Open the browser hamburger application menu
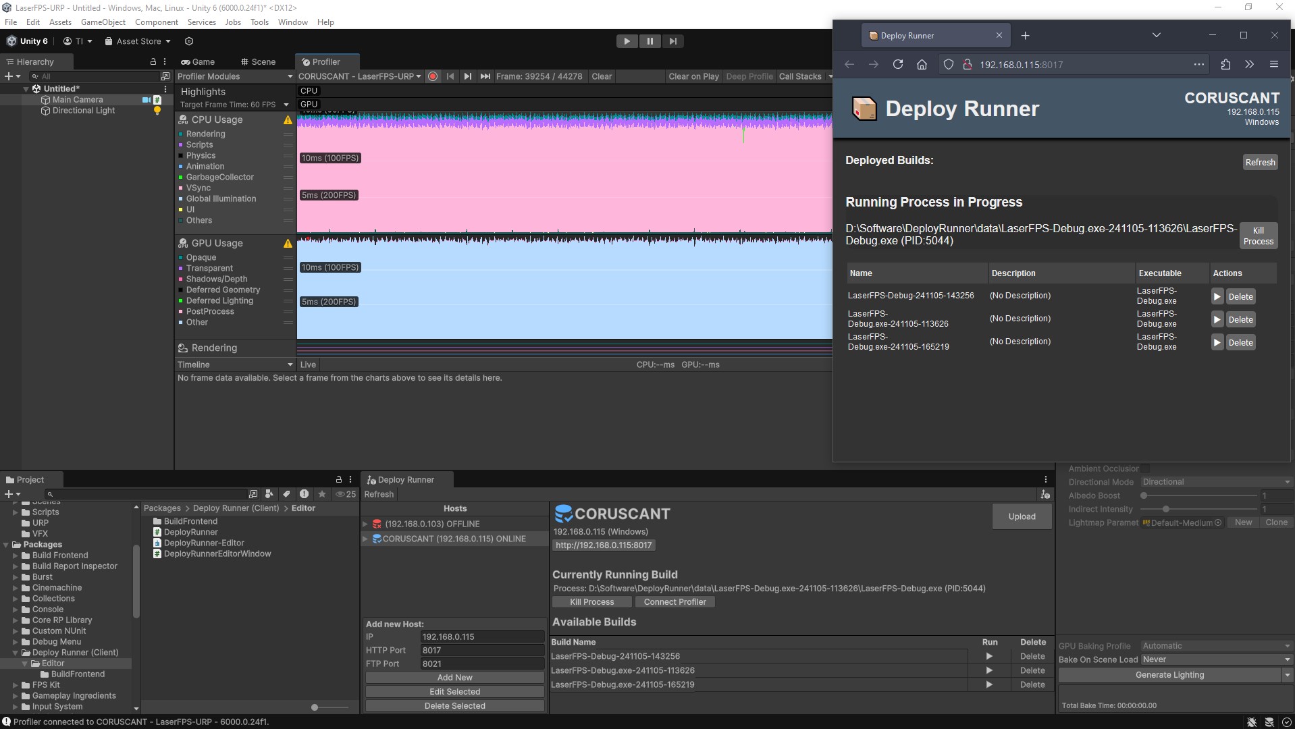Image resolution: width=1295 pixels, height=729 pixels. (1274, 64)
